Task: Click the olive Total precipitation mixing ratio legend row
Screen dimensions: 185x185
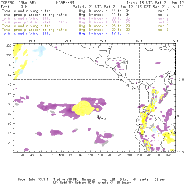Action: (x=85, y=29)
